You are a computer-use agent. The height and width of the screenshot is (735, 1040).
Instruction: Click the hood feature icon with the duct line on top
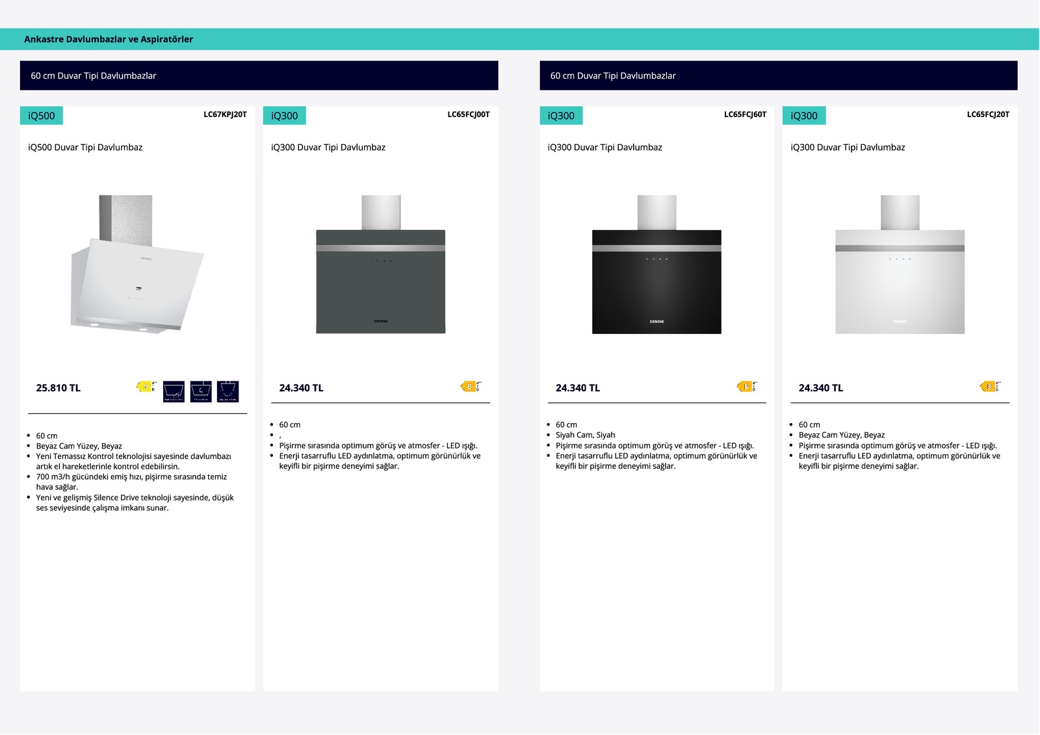[x=201, y=391]
